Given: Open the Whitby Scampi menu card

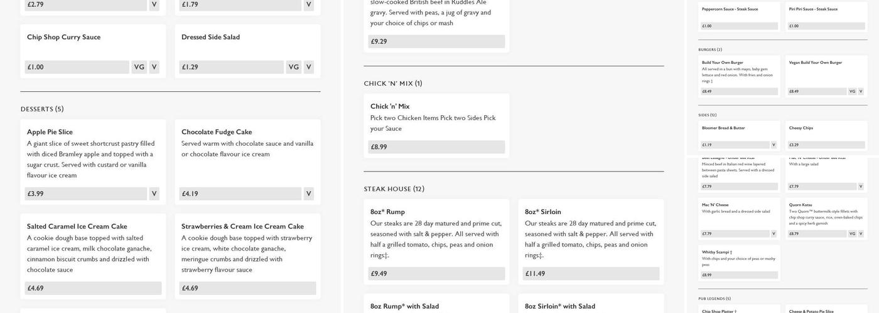Looking at the screenshot, I should coord(739,262).
